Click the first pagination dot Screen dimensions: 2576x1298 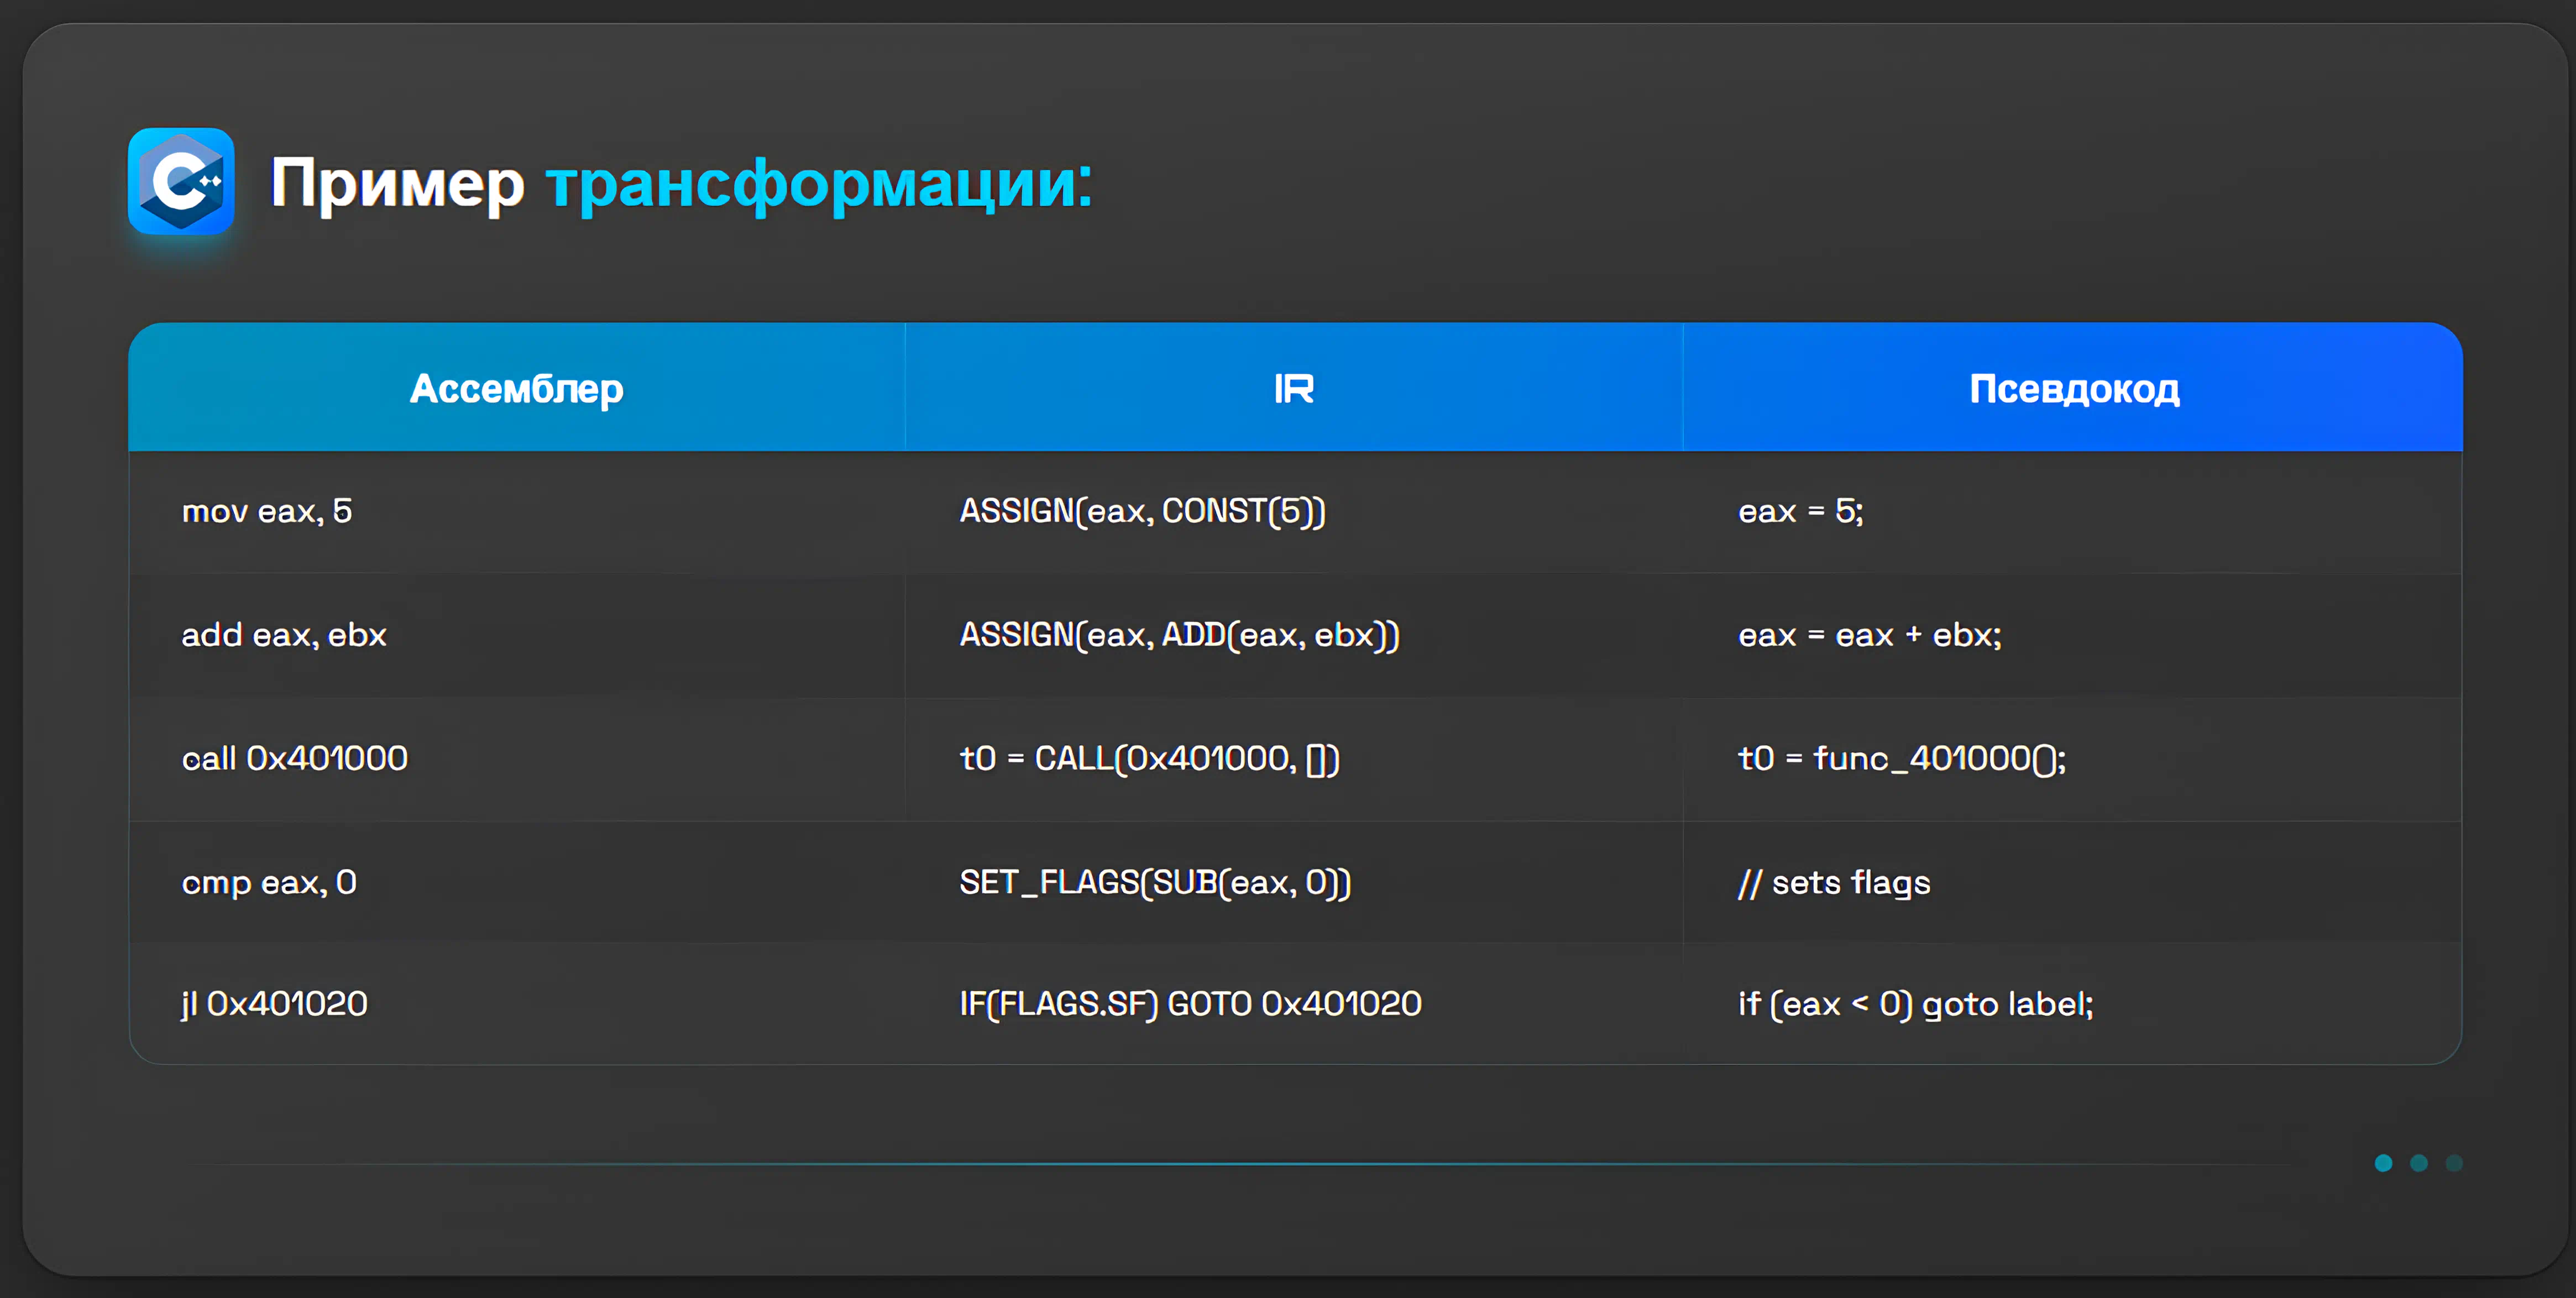click(x=2383, y=1163)
